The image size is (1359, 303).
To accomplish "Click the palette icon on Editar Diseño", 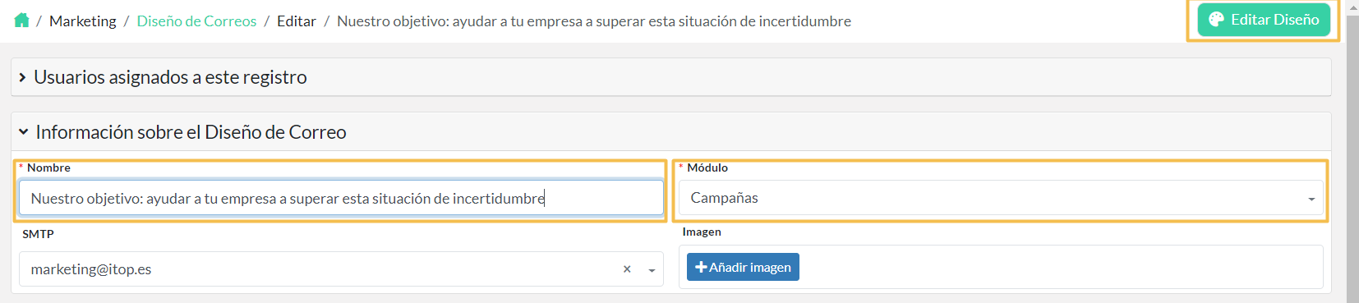I will pyautogui.click(x=1217, y=20).
